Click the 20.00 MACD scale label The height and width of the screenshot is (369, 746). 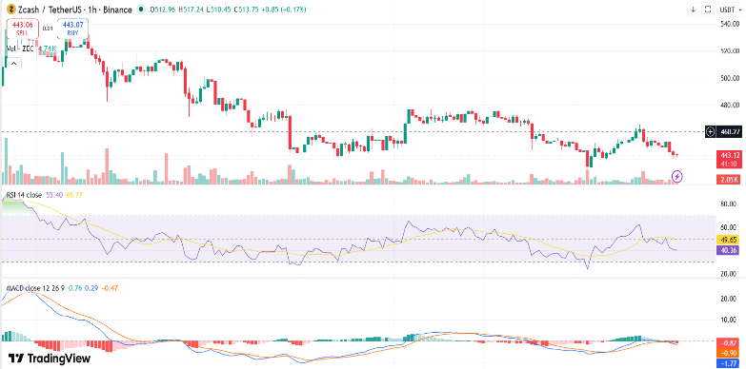[729, 299]
